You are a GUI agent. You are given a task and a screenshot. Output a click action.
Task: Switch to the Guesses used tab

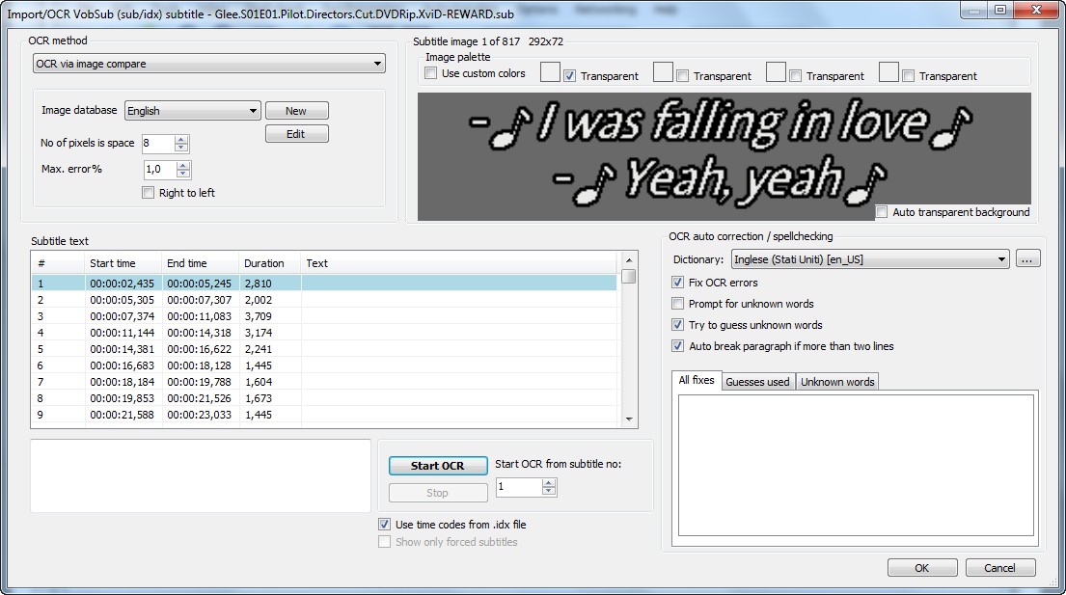click(757, 382)
